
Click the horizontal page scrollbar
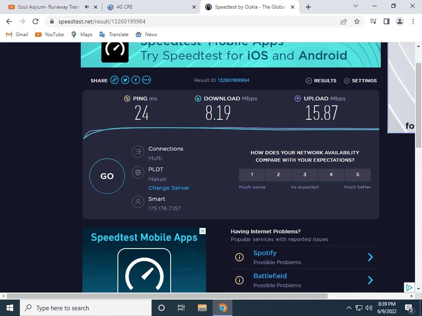point(167,296)
